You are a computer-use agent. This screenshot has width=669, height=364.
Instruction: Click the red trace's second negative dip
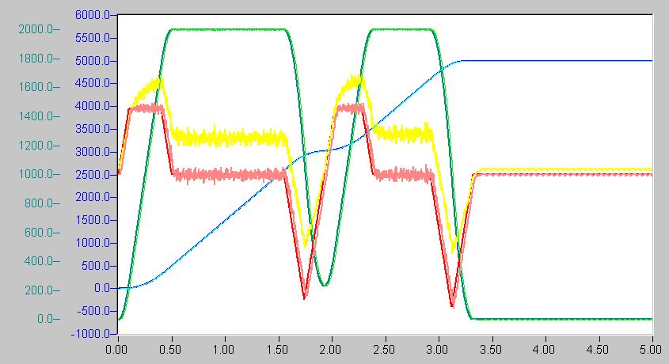pos(453,304)
